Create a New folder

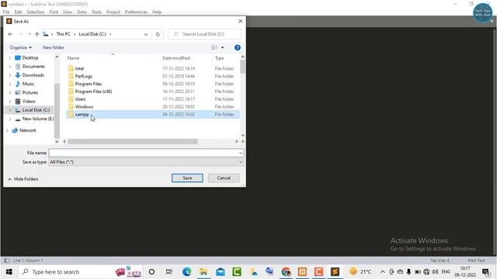point(54,47)
